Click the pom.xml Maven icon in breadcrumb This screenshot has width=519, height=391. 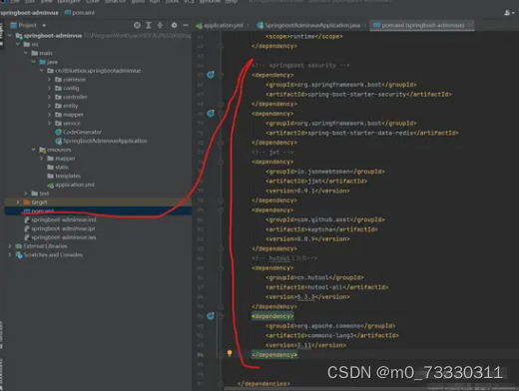tap(68, 13)
